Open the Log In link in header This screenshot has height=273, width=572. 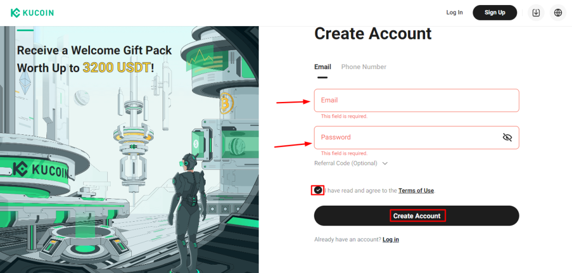(x=454, y=13)
